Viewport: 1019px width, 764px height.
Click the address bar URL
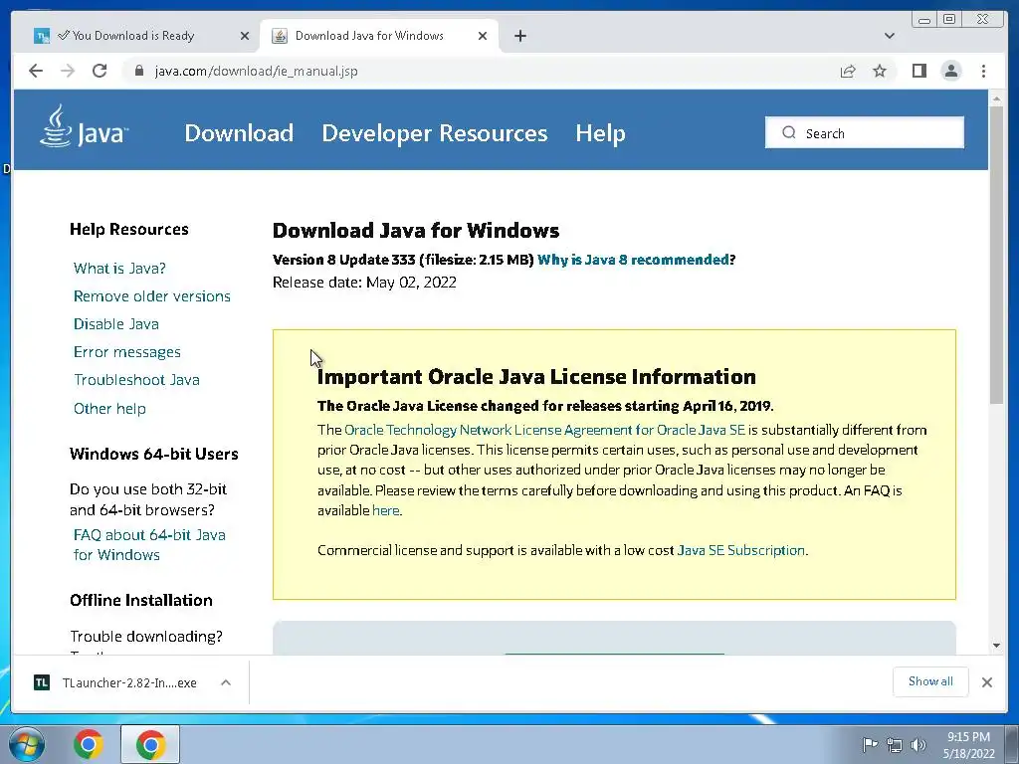tap(256, 71)
